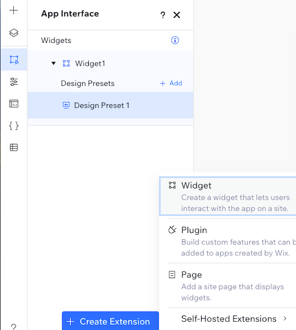This screenshot has height=330, width=296.
Task: Open the settings sliders sidebar icon
Action: [14, 81]
